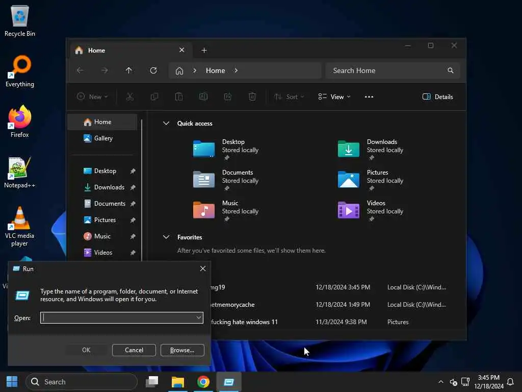Select the Home tab in File Explorer
This screenshot has width=522, height=392.
(x=130, y=51)
